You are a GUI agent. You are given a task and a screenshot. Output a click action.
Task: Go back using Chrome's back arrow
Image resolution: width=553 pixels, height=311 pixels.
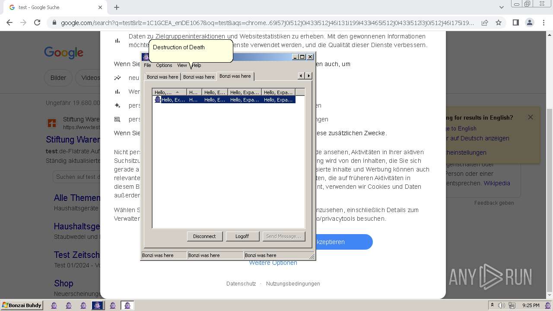pos(10,22)
